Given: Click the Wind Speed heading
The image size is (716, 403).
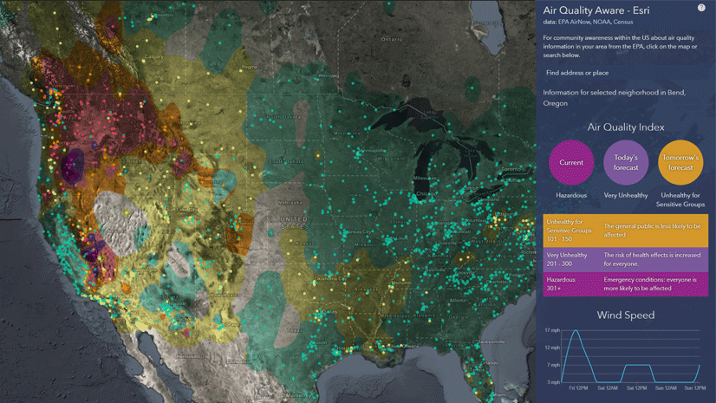Looking at the screenshot, I should [x=626, y=315].
